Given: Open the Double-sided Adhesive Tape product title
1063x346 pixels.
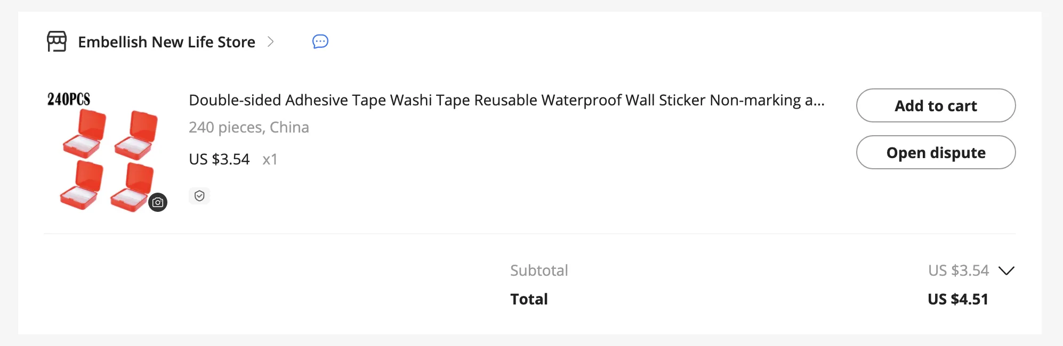Looking at the screenshot, I should pos(506,100).
